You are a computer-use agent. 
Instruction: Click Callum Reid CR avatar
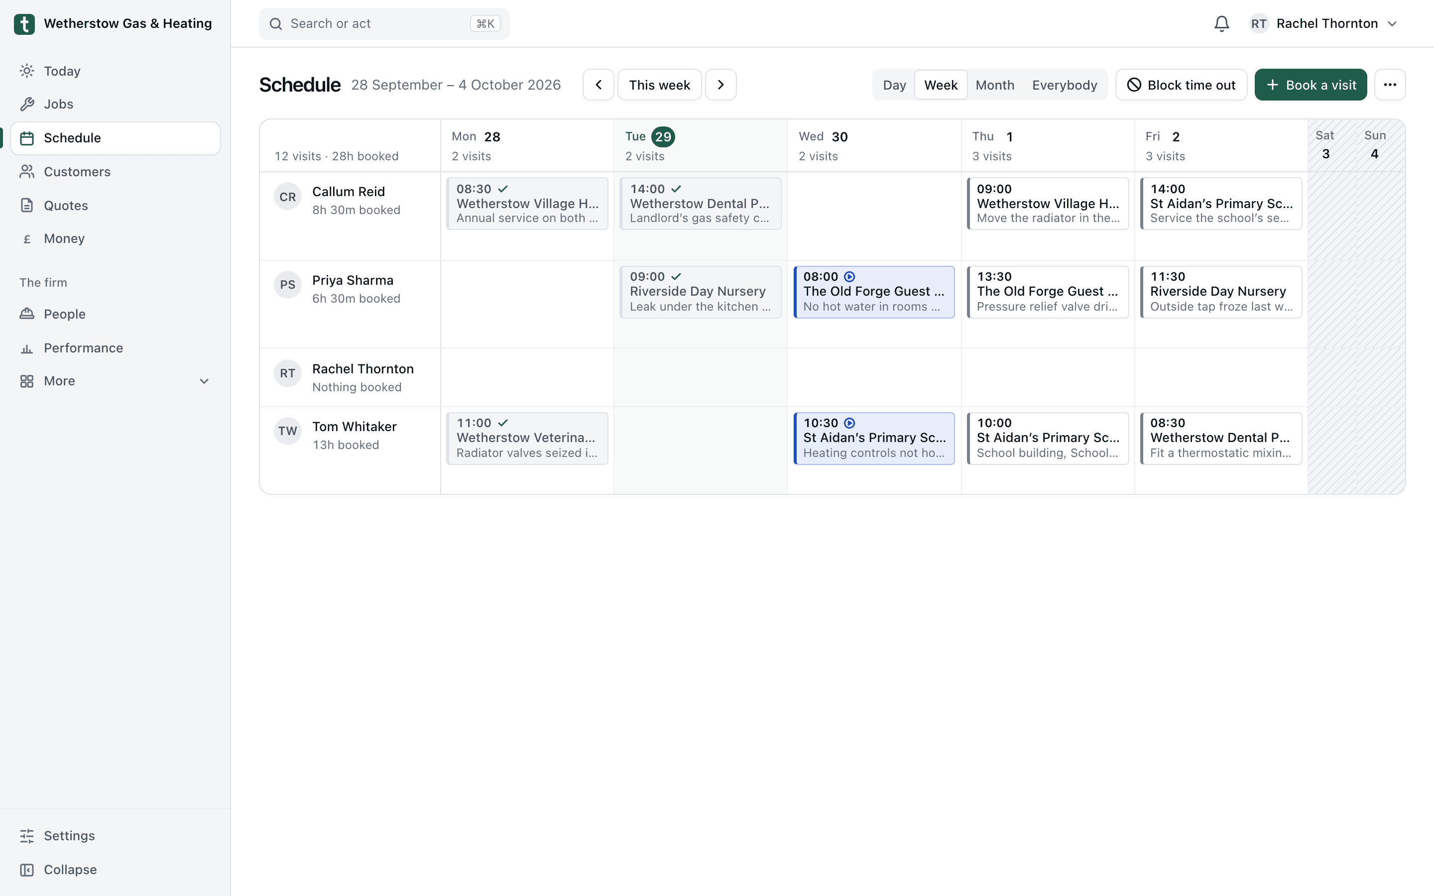point(287,197)
